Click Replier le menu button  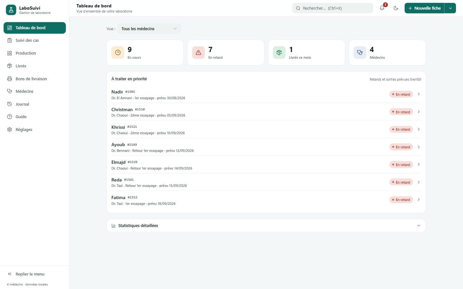(x=35, y=274)
